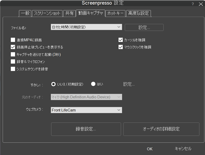The height and width of the screenshot is (155, 205).
Task: Click the help question mark icon
Action: pos(193,4)
